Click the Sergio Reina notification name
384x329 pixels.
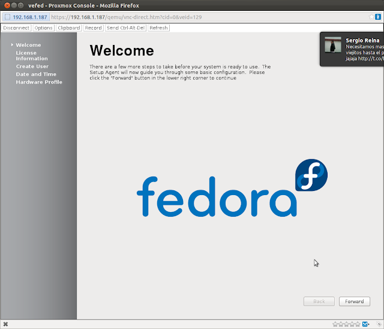(362, 40)
